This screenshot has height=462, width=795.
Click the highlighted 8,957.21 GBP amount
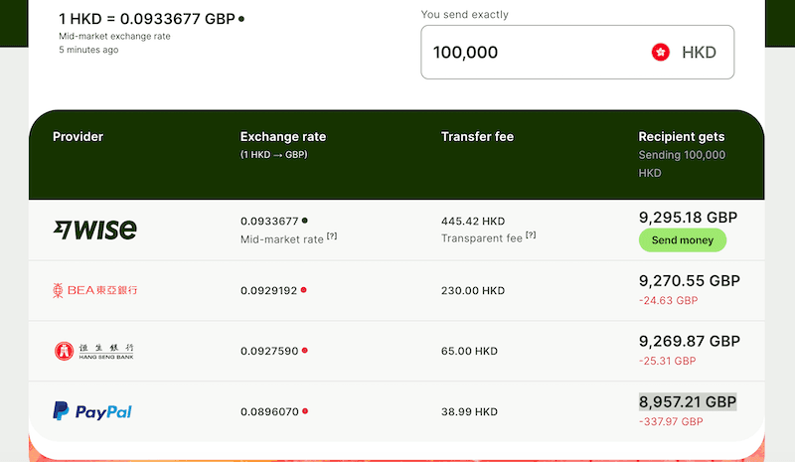[688, 402]
